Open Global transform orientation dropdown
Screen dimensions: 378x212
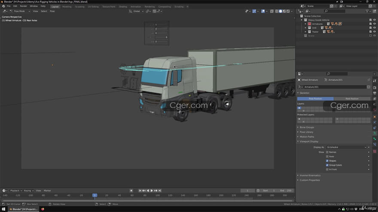coord(136,11)
